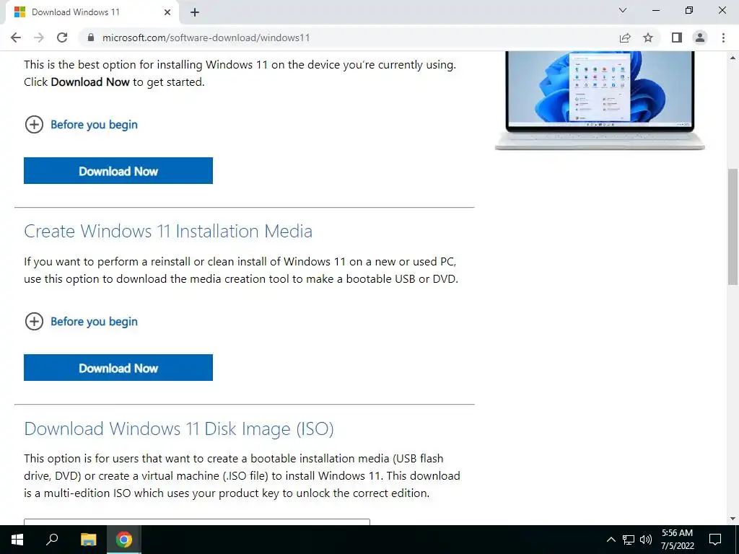Open the Chrome profile avatar
Screen dimensions: 739x554
pos(700,38)
